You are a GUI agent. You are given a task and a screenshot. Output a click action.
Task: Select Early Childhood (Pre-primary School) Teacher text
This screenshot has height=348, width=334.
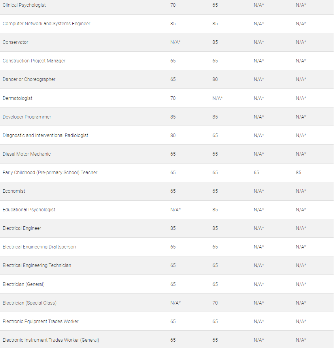50,173
